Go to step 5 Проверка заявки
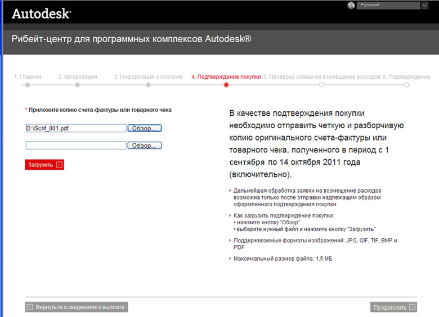This screenshot has width=439, height=317. 322,76
